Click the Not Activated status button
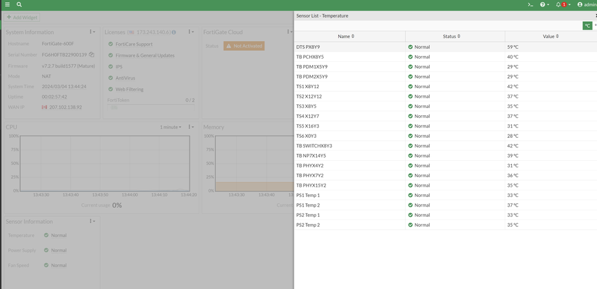The height and width of the screenshot is (289, 597). click(x=244, y=46)
